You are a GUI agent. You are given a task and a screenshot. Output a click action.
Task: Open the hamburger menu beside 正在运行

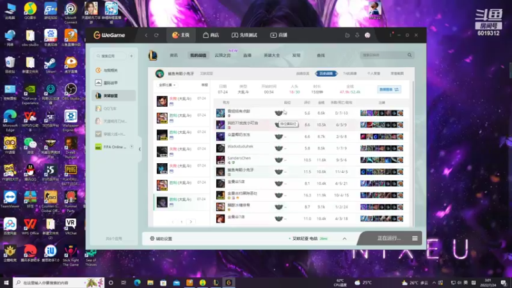coord(415,238)
